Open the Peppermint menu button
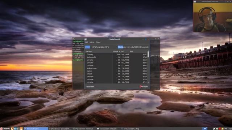 (5, 129)
